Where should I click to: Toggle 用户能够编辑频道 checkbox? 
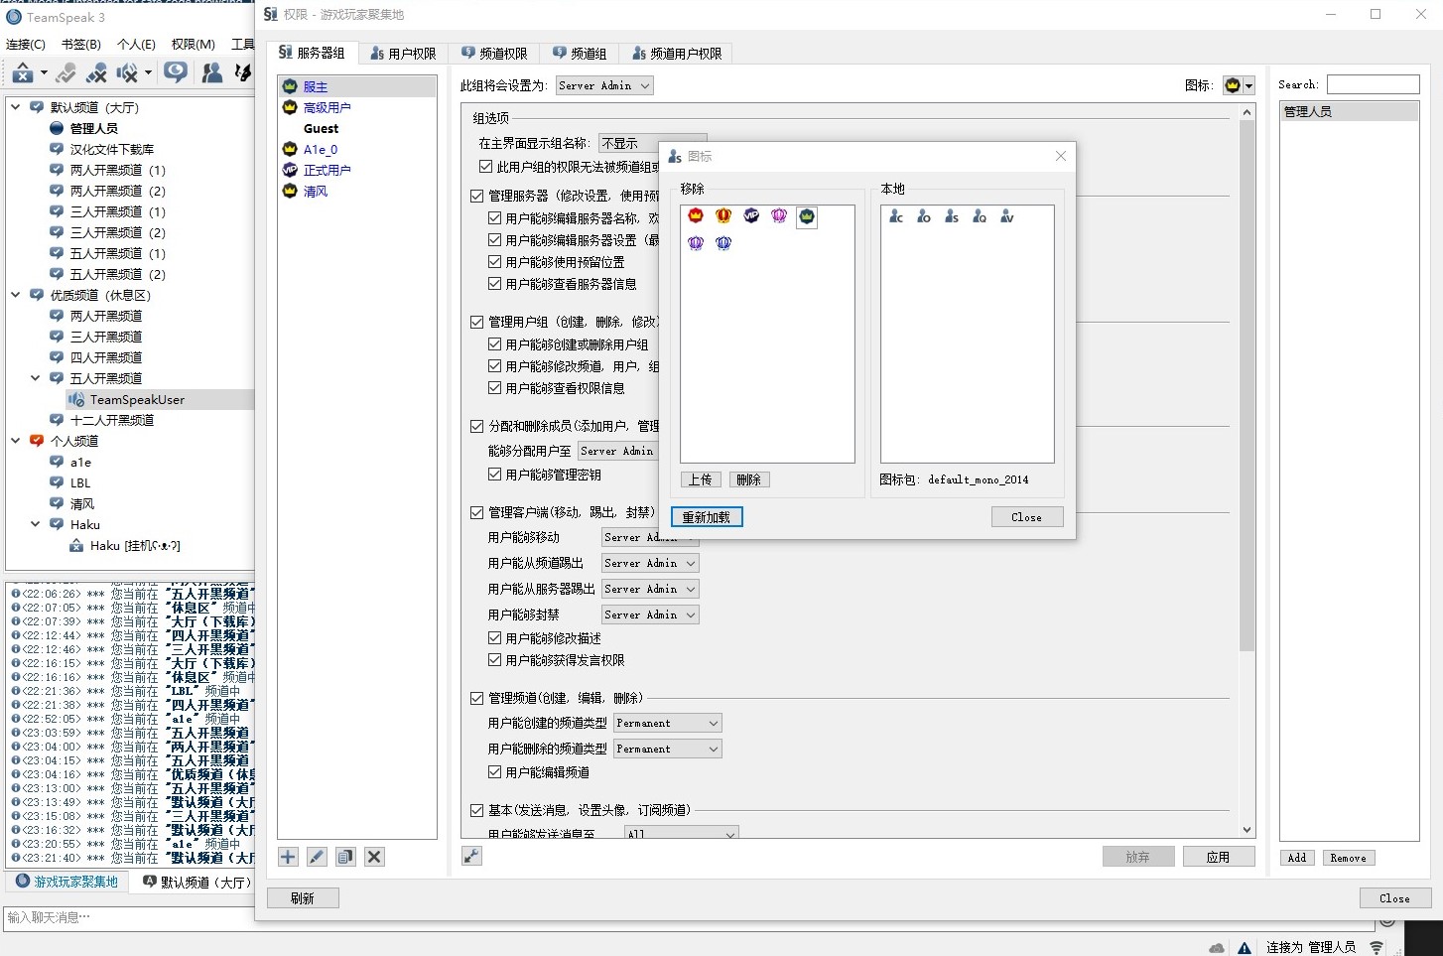click(494, 771)
